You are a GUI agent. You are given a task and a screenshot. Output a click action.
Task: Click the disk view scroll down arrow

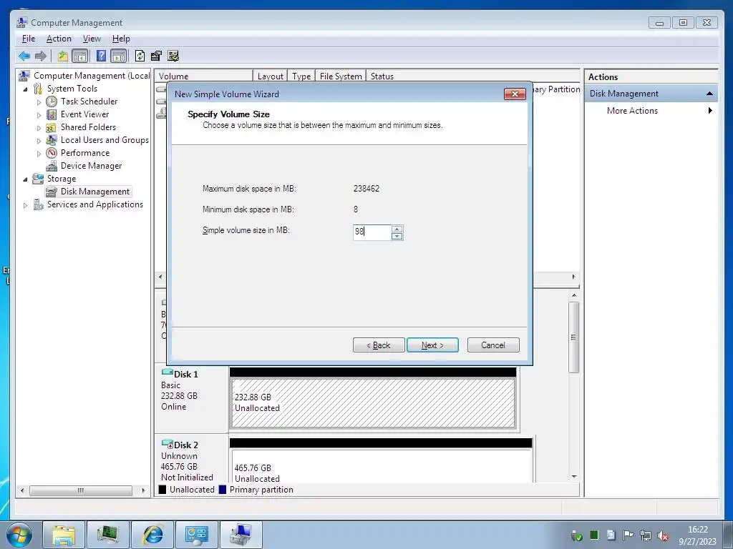[x=573, y=477]
